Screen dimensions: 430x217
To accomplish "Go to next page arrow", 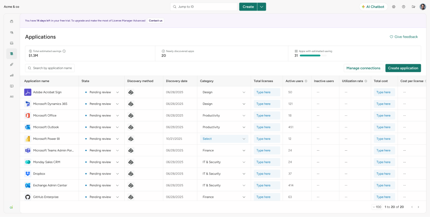I will coord(418,207).
